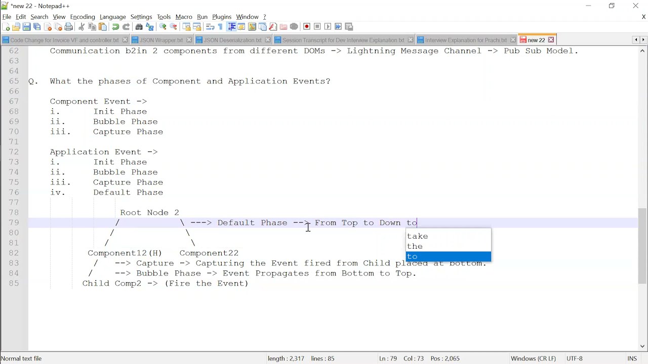Switch to Interview Explanation for Prachi tab

466,40
